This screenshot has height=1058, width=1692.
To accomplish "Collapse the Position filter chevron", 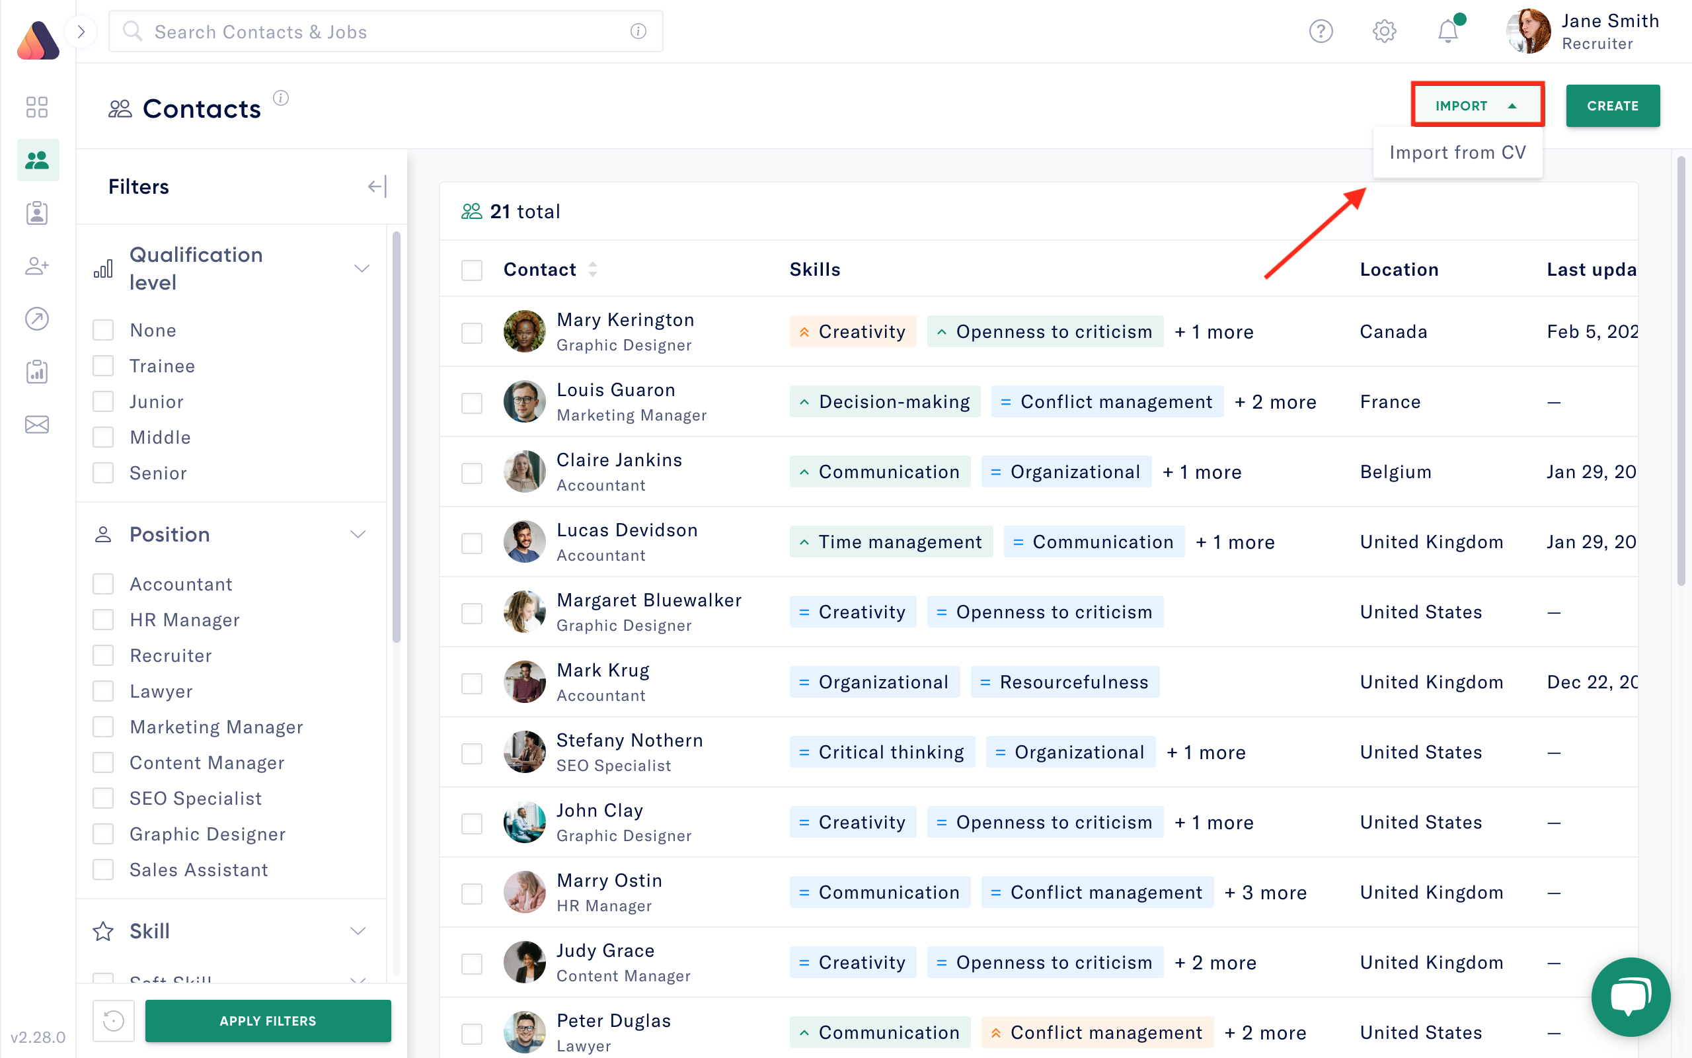I will [x=358, y=534].
